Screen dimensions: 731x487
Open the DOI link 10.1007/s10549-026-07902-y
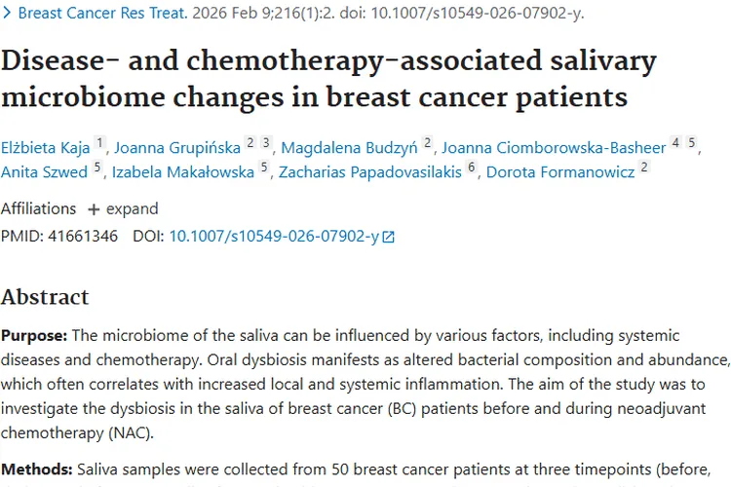[x=274, y=236]
